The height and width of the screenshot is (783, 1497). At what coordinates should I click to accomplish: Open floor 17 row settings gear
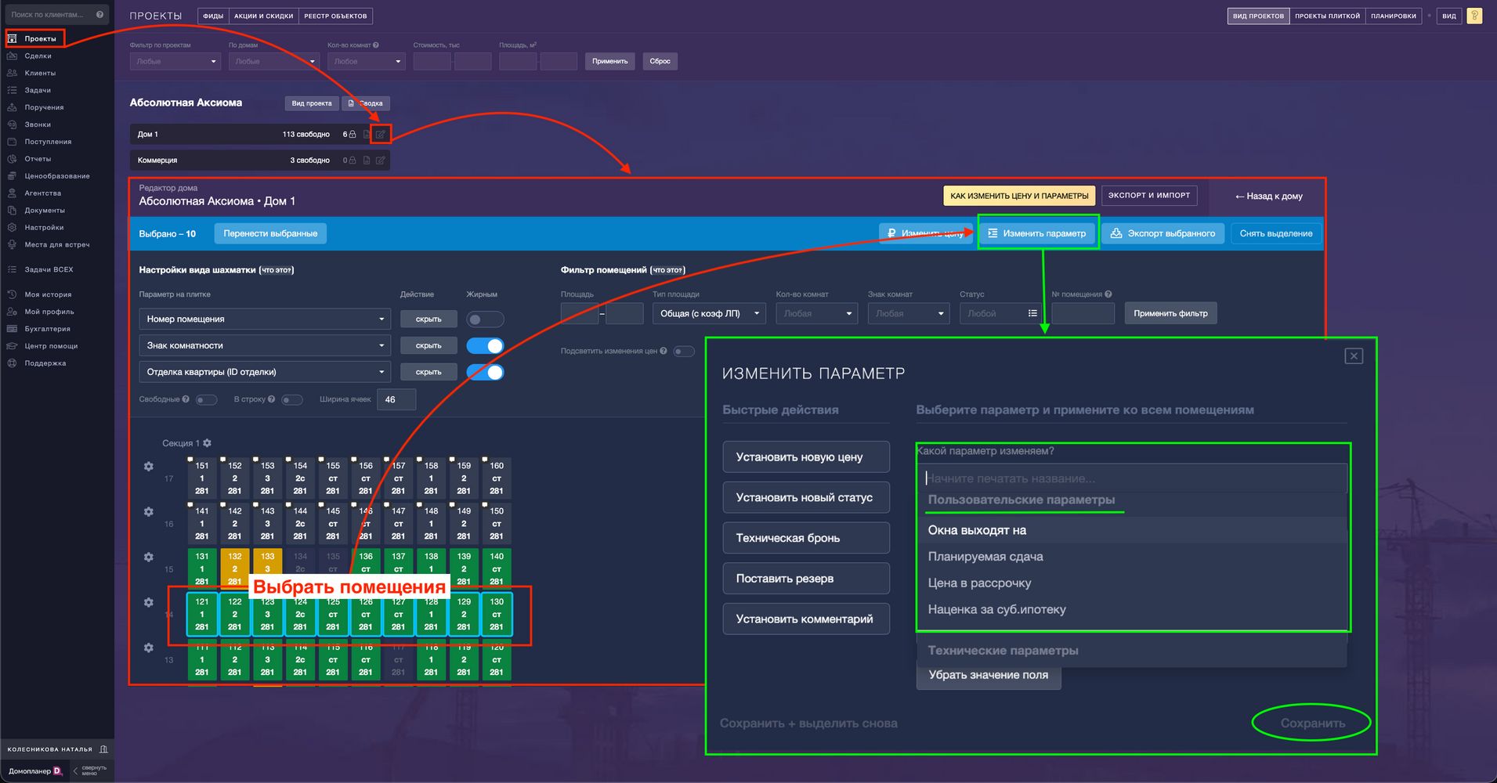pos(149,467)
